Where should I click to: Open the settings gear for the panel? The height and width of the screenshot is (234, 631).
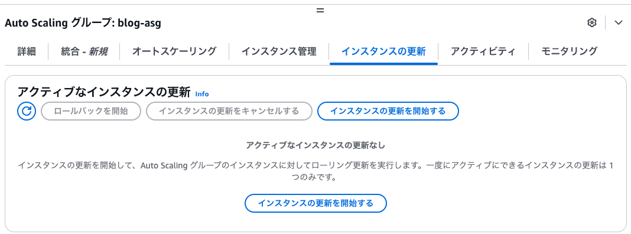591,22
